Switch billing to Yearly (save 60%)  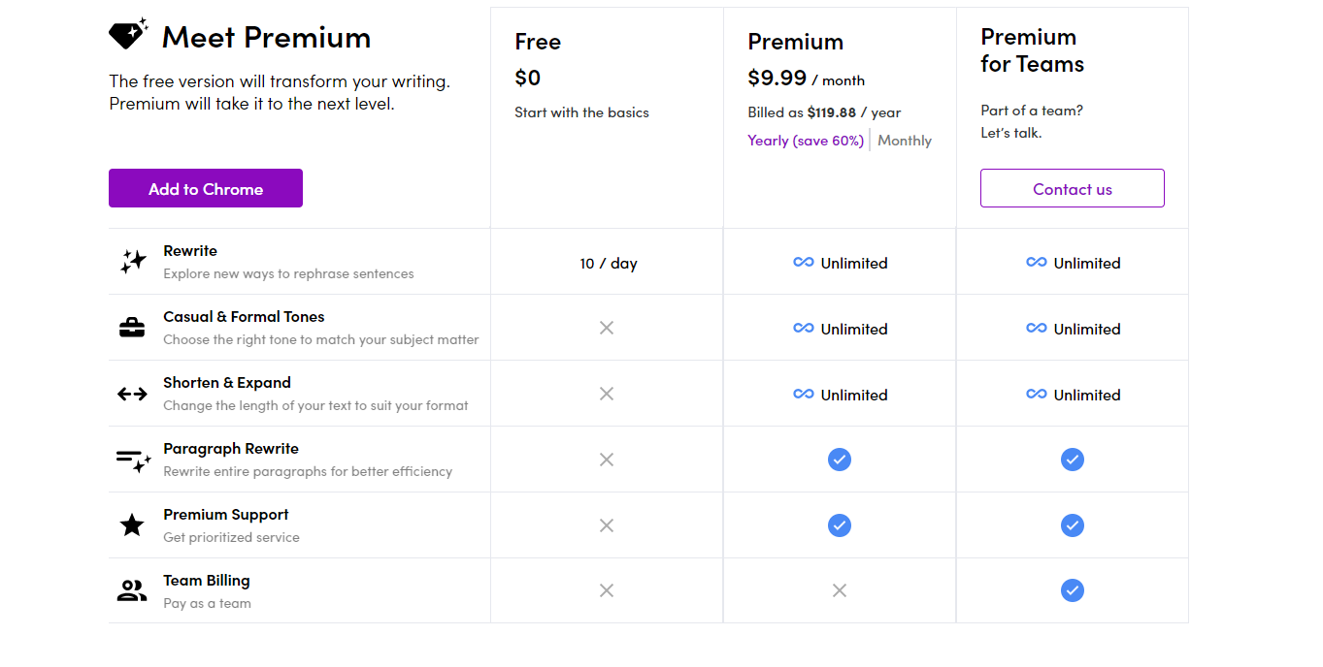tap(806, 141)
